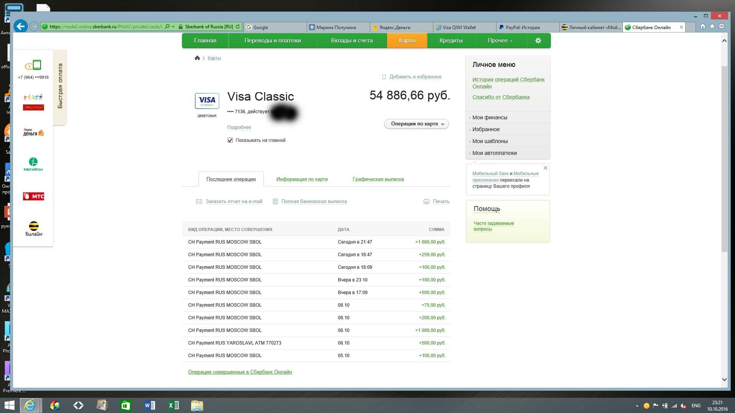Open Excel from the taskbar
735x413 pixels.
pyautogui.click(x=173, y=405)
